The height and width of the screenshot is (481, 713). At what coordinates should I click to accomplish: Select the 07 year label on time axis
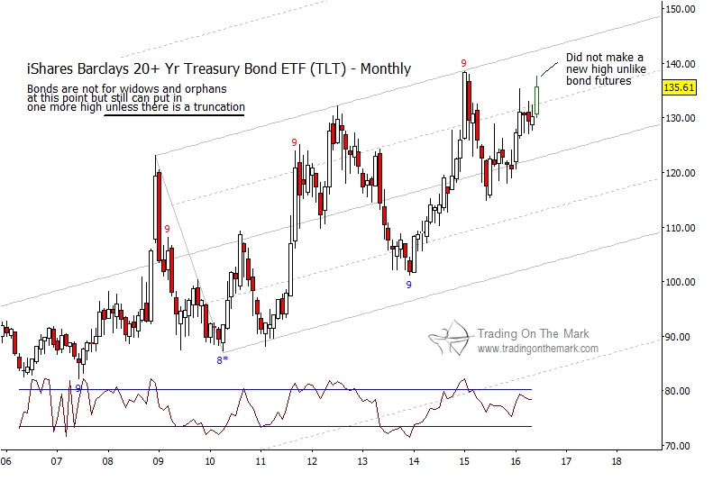pyautogui.click(x=57, y=461)
